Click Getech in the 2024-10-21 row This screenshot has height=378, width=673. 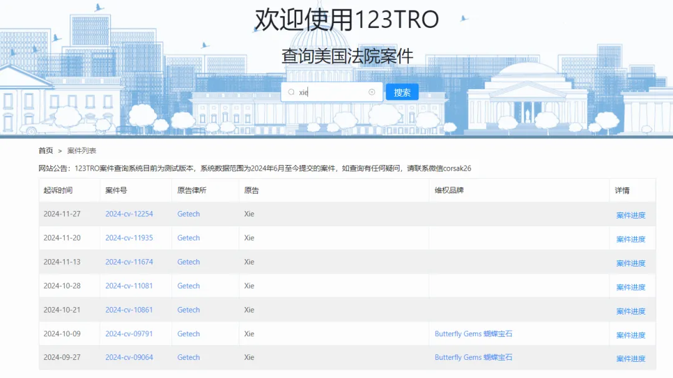(x=188, y=309)
